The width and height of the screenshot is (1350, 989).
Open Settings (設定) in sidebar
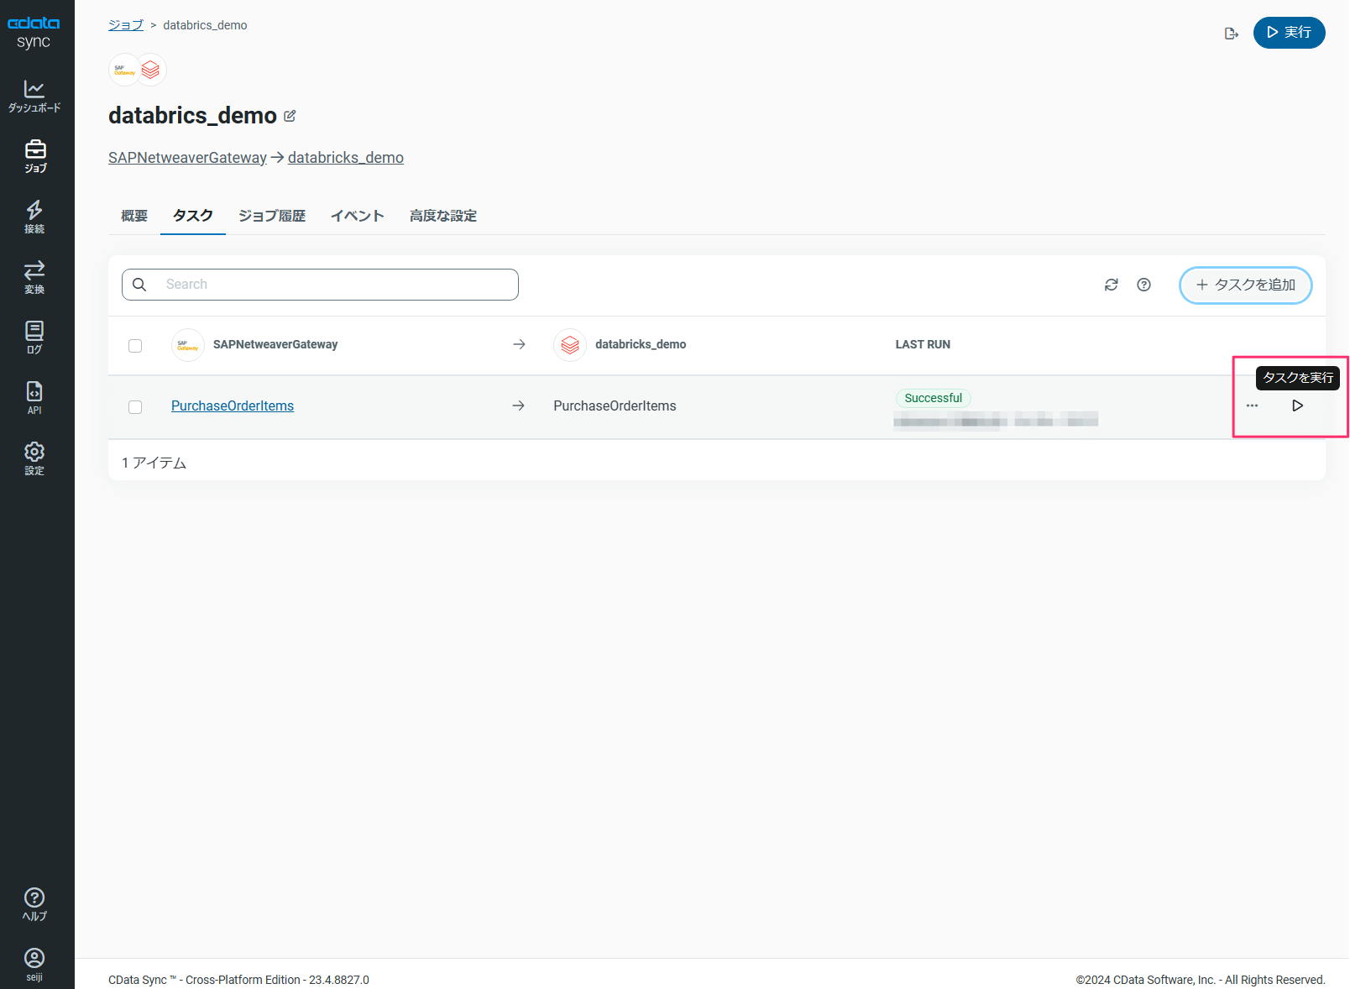[34, 458]
